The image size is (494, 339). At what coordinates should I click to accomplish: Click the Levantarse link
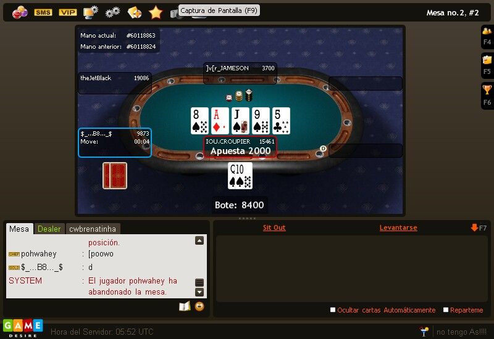click(x=398, y=227)
